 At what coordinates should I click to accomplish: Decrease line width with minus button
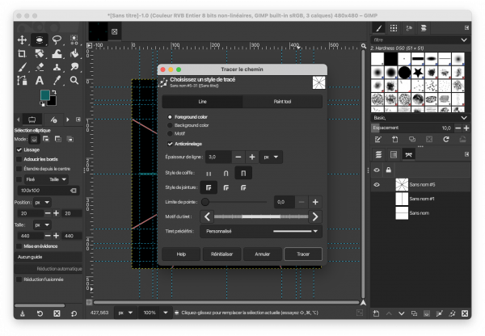[x=238, y=157]
